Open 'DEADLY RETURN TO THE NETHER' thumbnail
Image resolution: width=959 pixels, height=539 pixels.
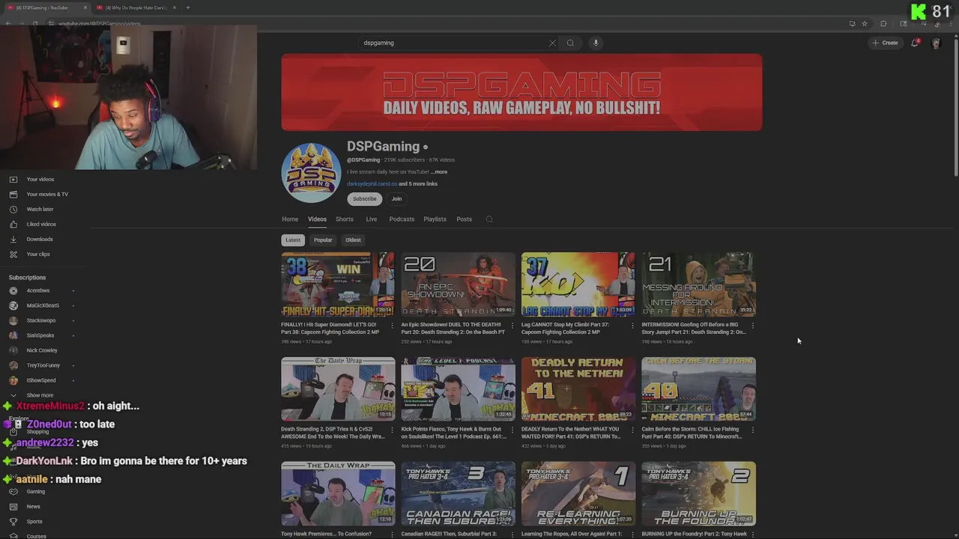(x=578, y=389)
